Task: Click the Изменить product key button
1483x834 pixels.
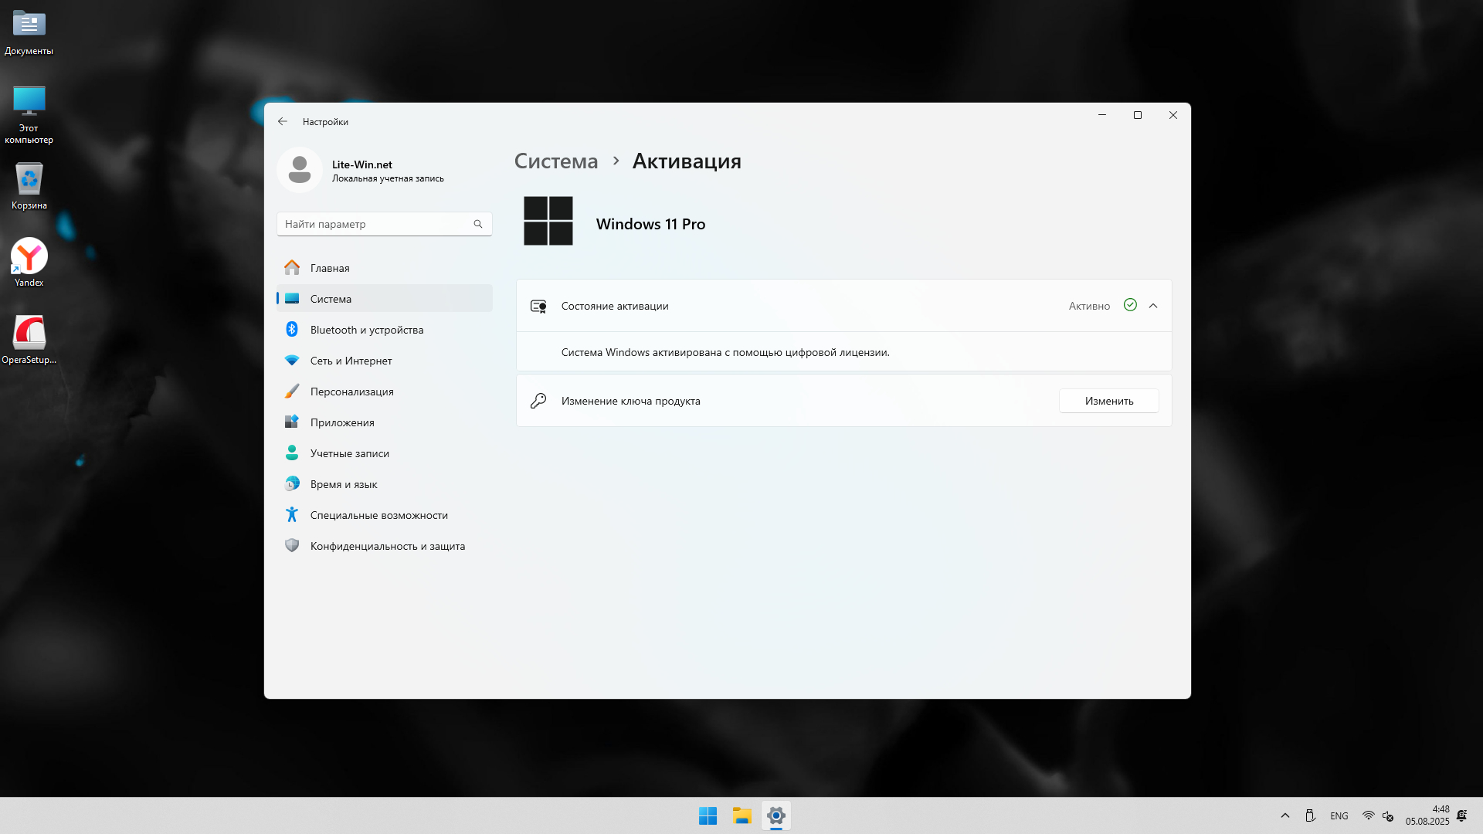Action: (x=1108, y=401)
